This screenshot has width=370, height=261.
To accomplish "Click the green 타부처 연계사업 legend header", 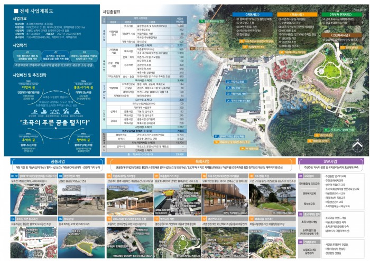I will pyautogui.click(x=340, y=15).
